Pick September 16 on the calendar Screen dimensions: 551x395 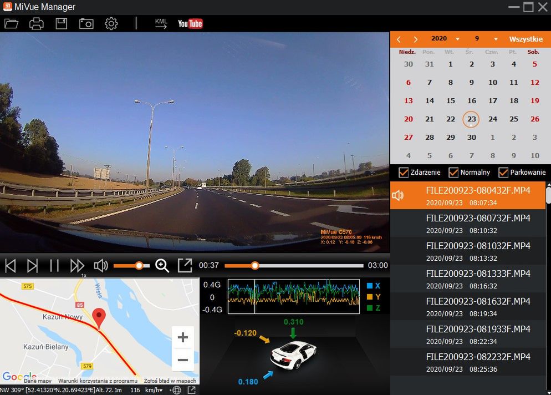click(471, 101)
